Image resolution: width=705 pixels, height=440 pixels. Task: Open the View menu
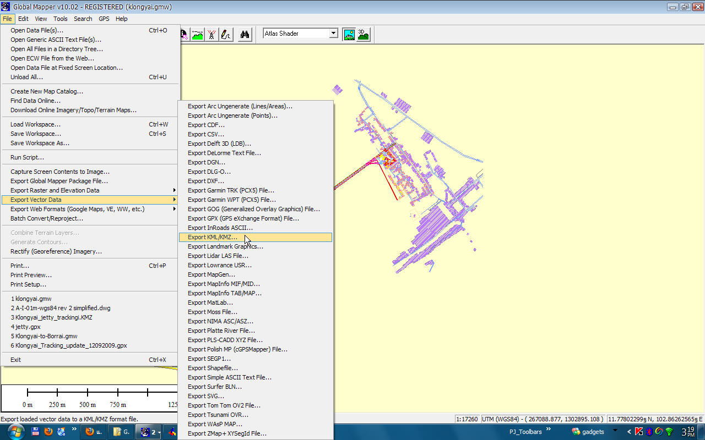pyautogui.click(x=41, y=19)
